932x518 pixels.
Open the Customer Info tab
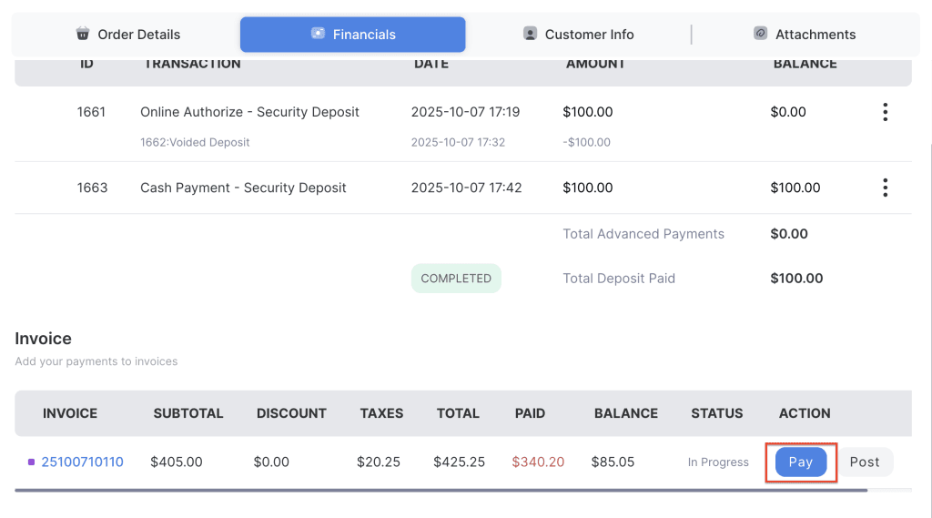[588, 35]
